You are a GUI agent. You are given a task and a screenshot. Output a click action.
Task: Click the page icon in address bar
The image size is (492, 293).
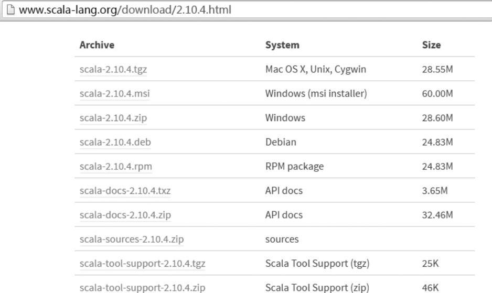pyautogui.click(x=10, y=10)
